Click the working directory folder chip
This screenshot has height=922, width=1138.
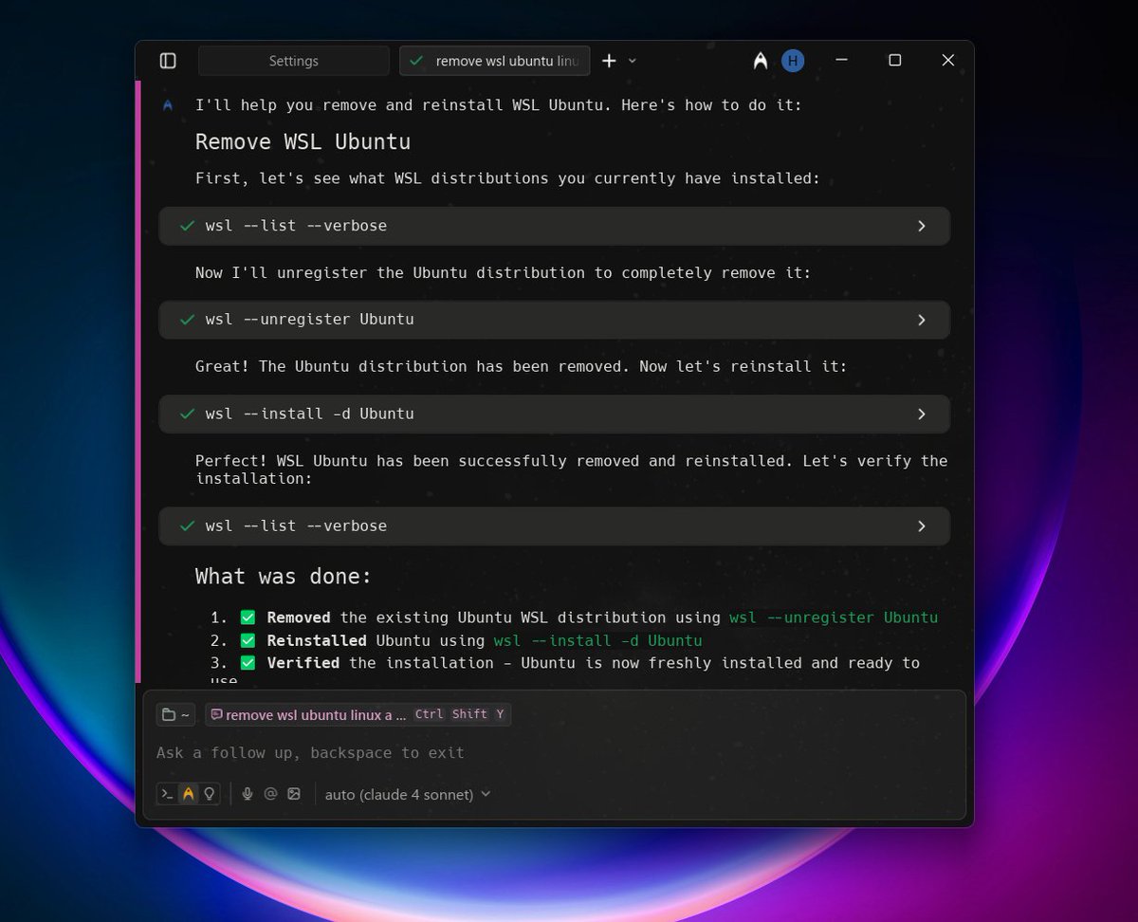click(175, 714)
